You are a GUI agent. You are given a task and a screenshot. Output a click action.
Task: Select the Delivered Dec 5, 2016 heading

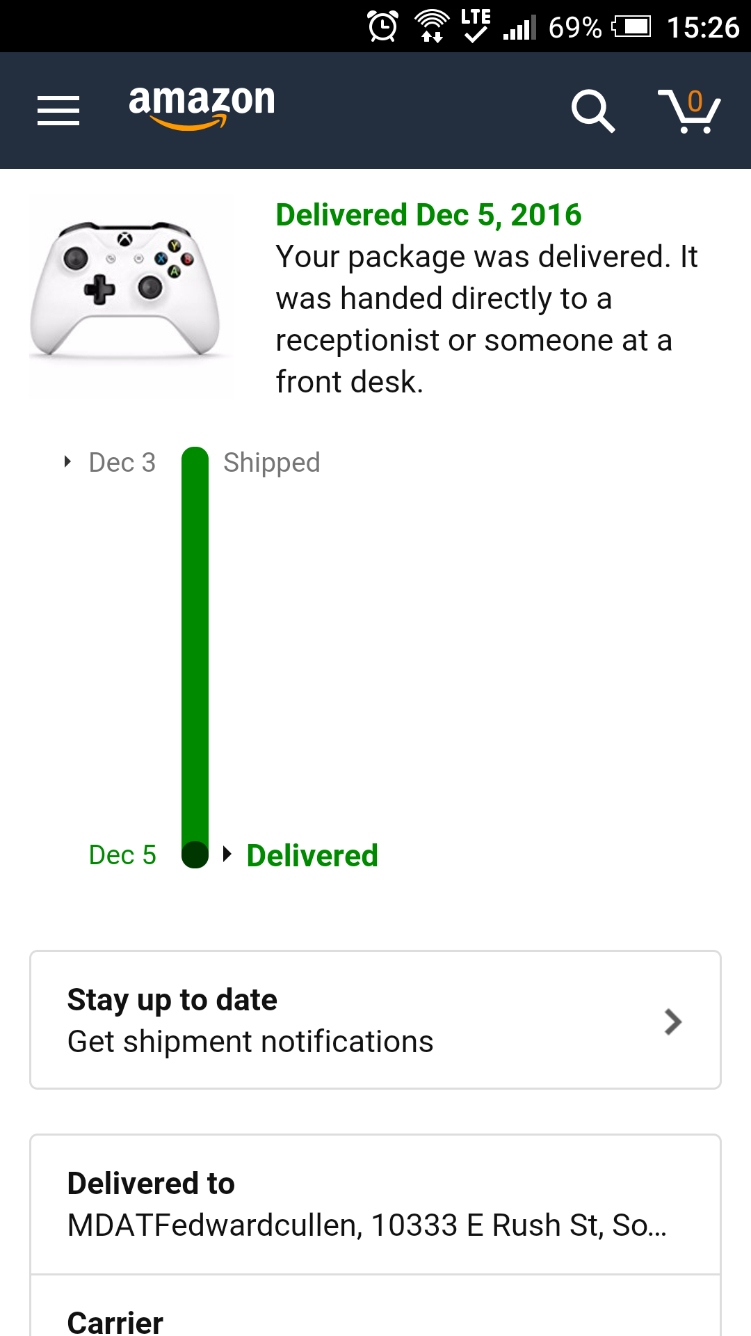[x=428, y=214]
